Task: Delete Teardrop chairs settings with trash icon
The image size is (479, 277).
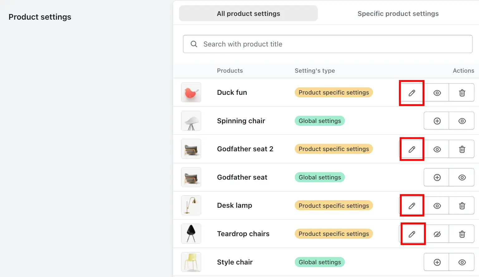Action: coord(462,234)
